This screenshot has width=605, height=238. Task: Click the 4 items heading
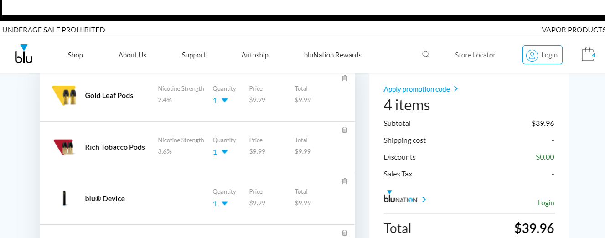pos(407,105)
